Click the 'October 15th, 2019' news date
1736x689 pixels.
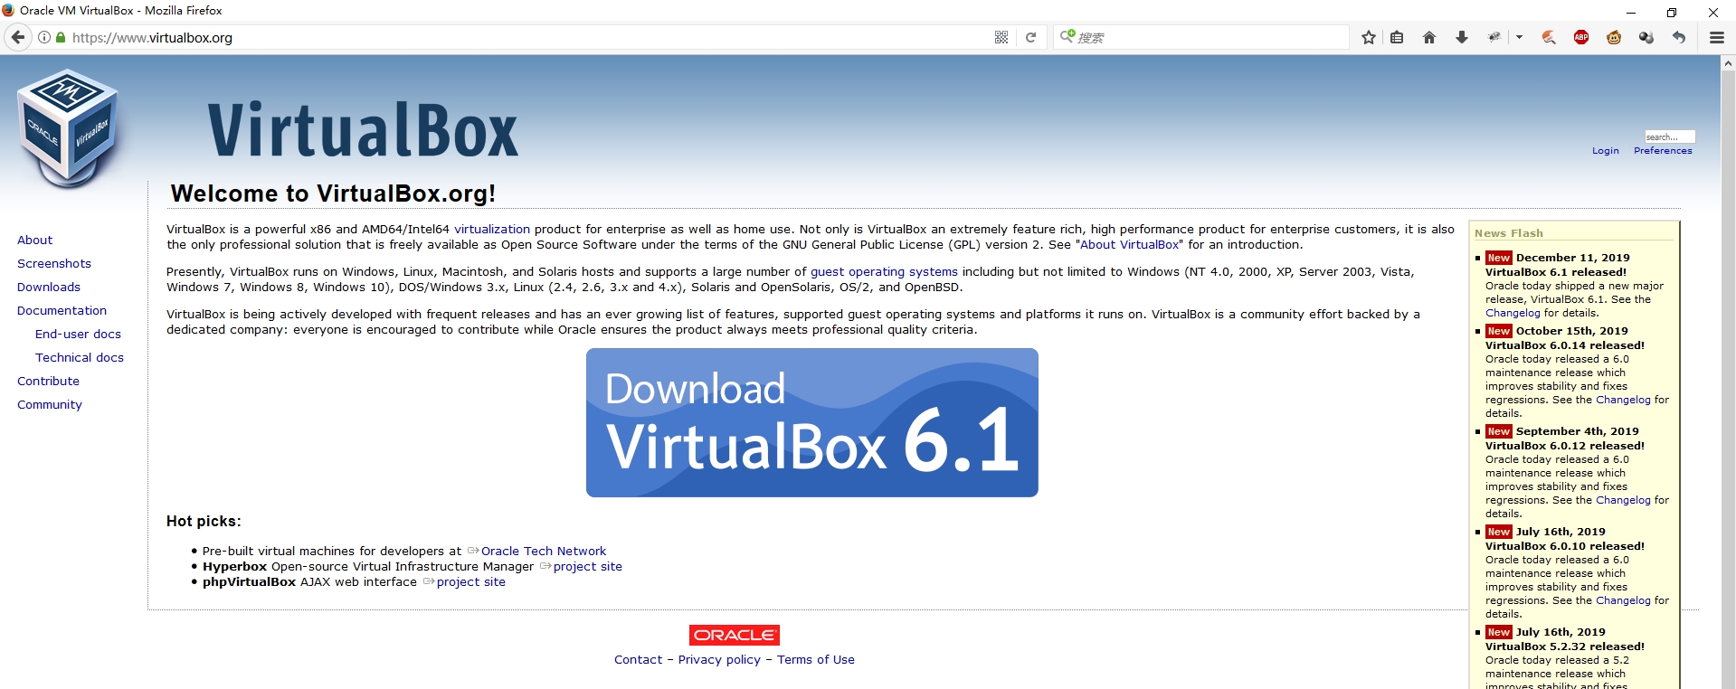coord(1572,331)
